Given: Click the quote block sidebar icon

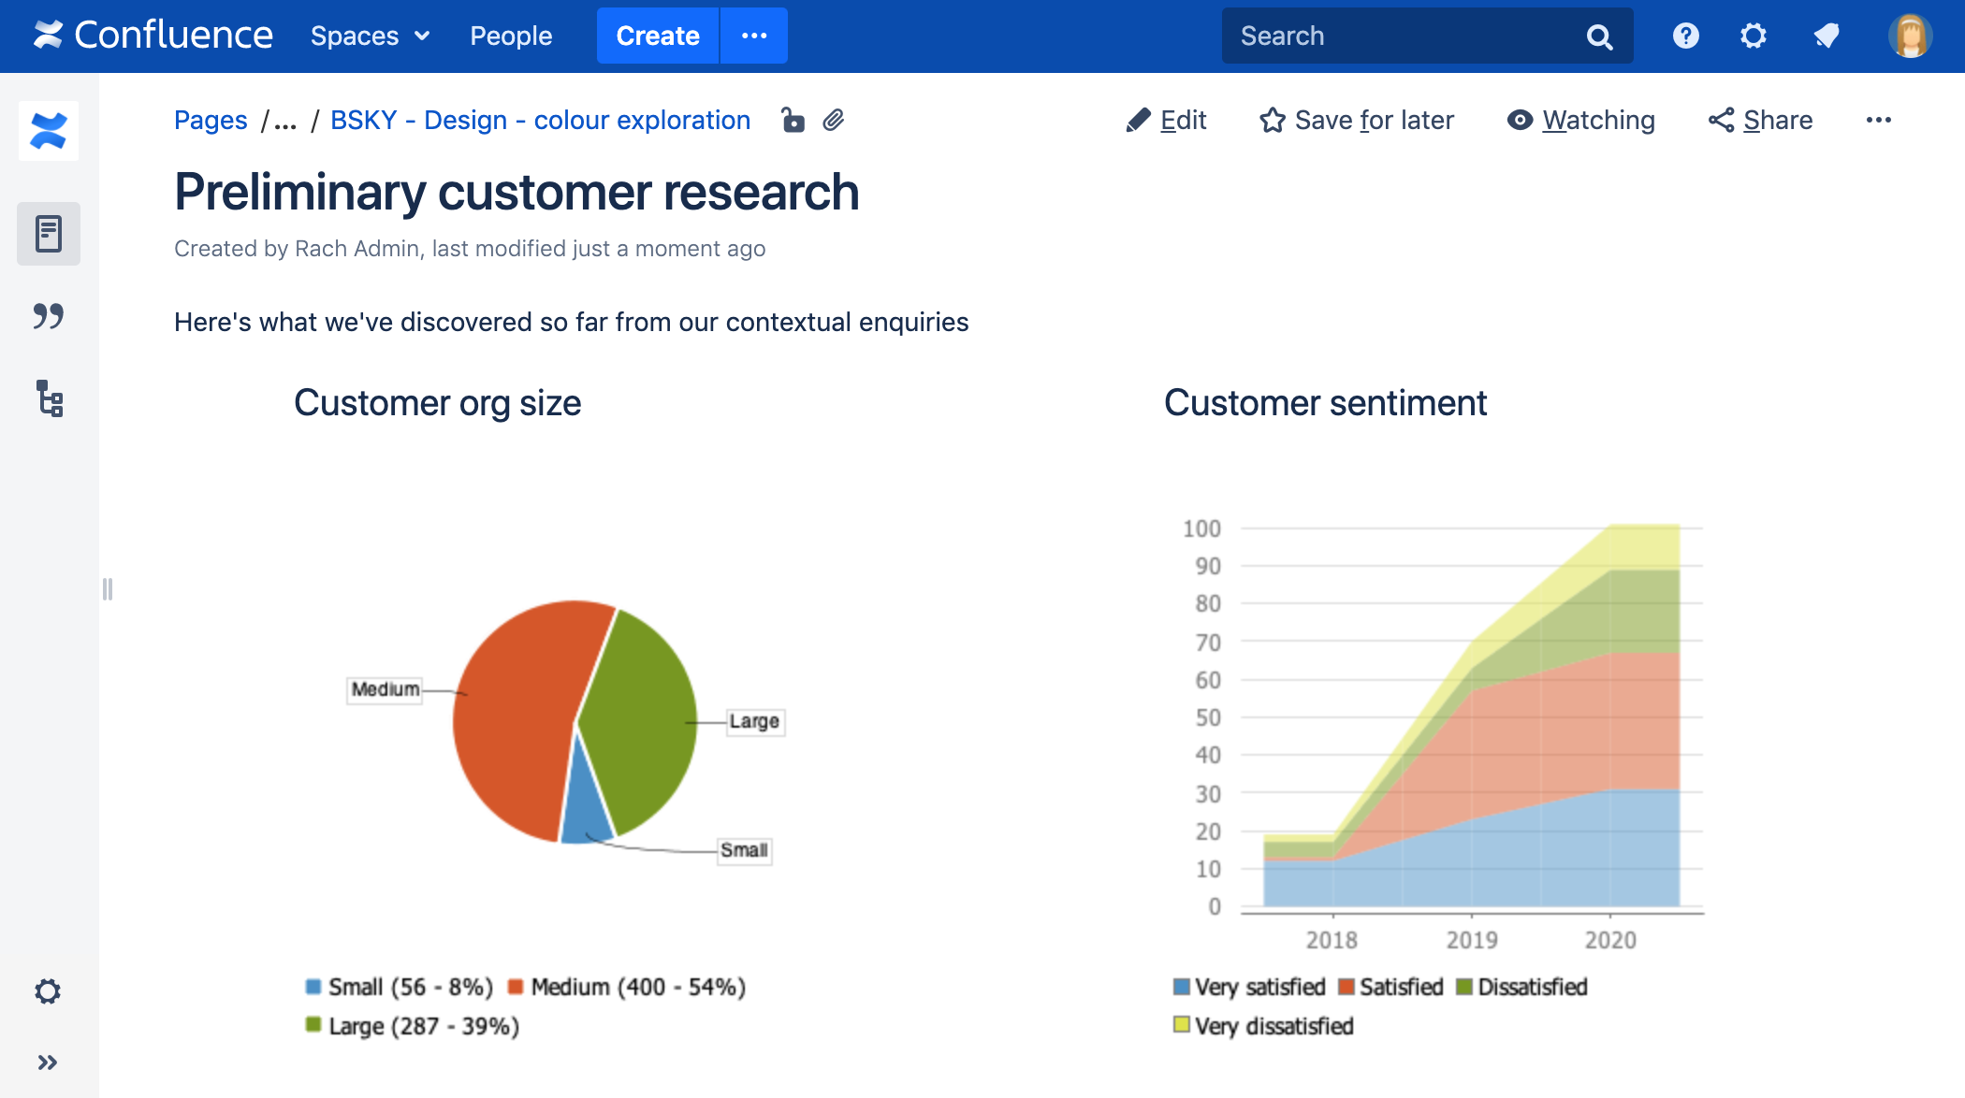Looking at the screenshot, I should [x=49, y=317].
